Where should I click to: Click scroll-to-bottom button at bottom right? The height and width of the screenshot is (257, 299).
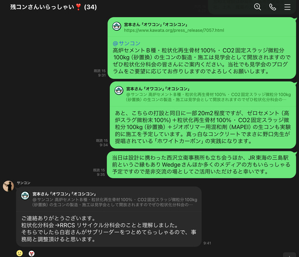pyautogui.click(x=289, y=255)
